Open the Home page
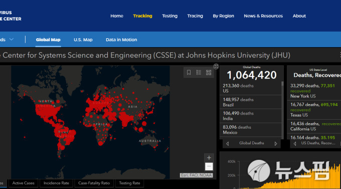This screenshot has height=189, width=341. (x=117, y=16)
